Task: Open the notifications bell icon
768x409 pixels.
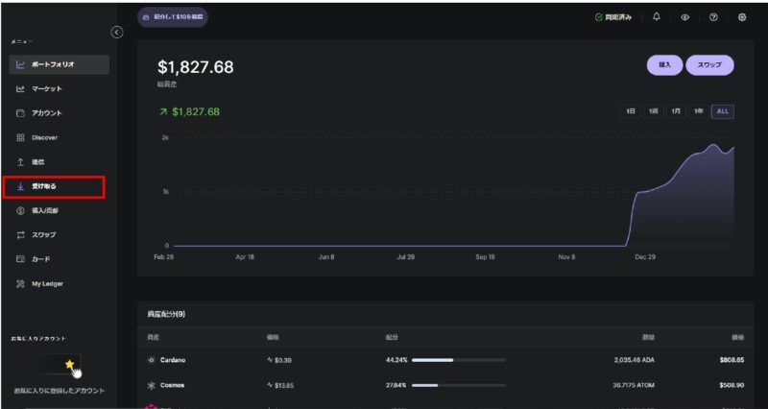Action: pyautogui.click(x=657, y=17)
